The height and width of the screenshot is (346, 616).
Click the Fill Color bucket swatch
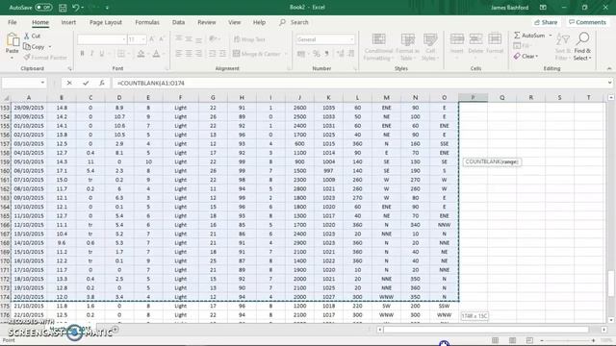tap(141, 54)
